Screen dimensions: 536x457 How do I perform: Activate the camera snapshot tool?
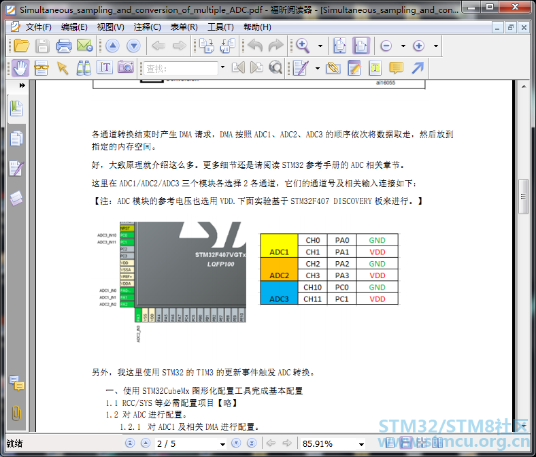point(126,67)
